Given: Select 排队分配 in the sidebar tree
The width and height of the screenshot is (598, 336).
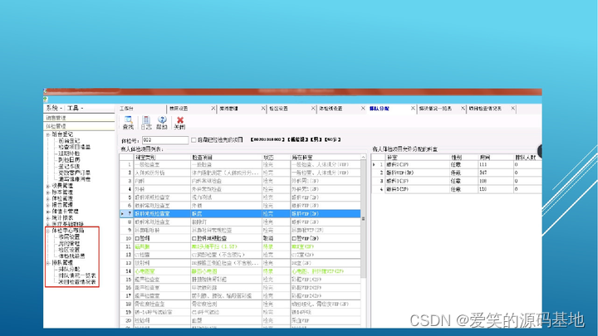Looking at the screenshot, I should (69, 270).
